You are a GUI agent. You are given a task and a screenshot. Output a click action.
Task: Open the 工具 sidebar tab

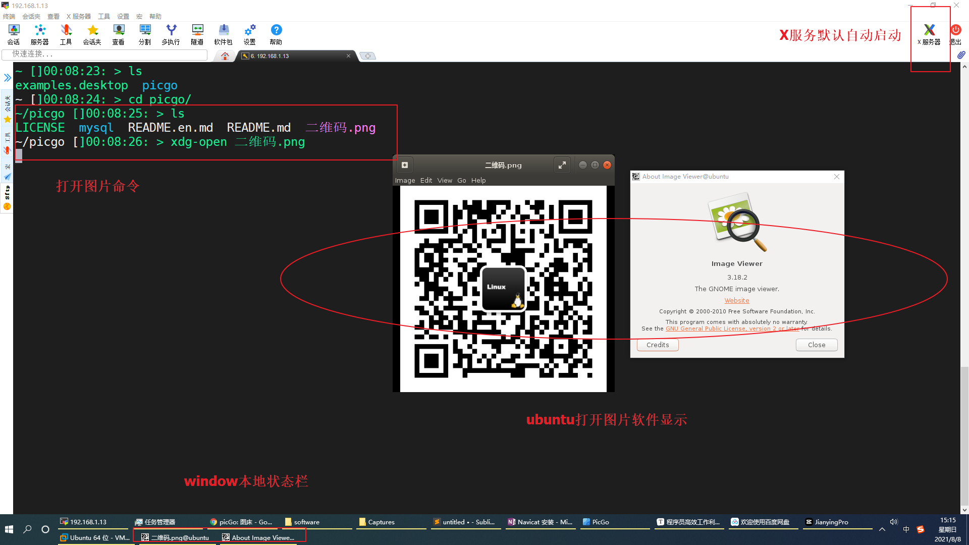pyautogui.click(x=7, y=143)
